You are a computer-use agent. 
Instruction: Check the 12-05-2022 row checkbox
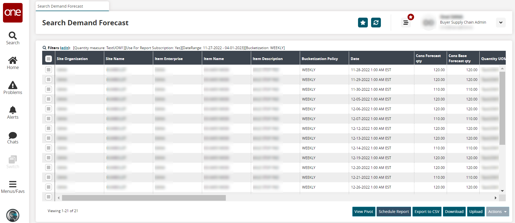click(48, 99)
